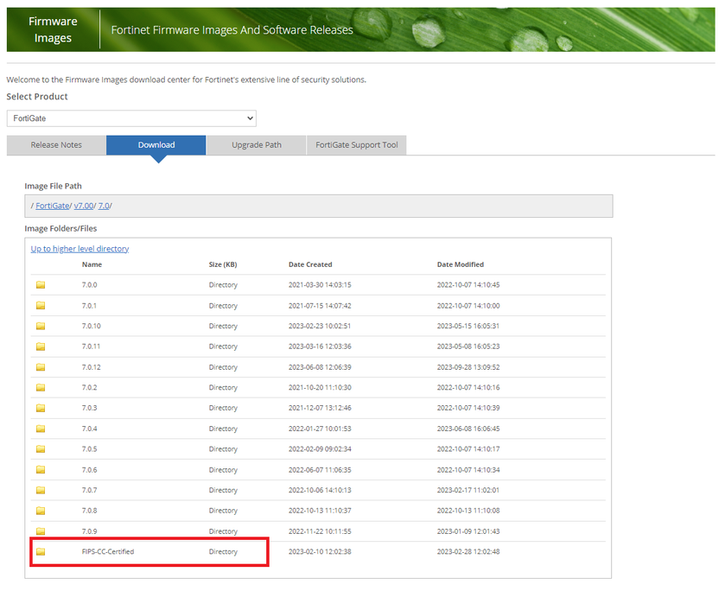
Task: Click the Firmware Images banner title
Action: [x=53, y=29]
